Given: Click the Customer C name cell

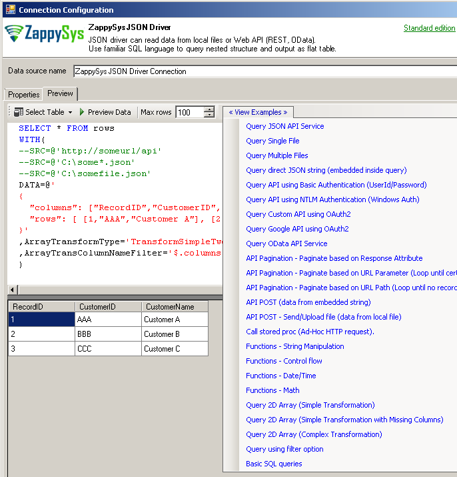Looking at the screenshot, I should (175, 349).
